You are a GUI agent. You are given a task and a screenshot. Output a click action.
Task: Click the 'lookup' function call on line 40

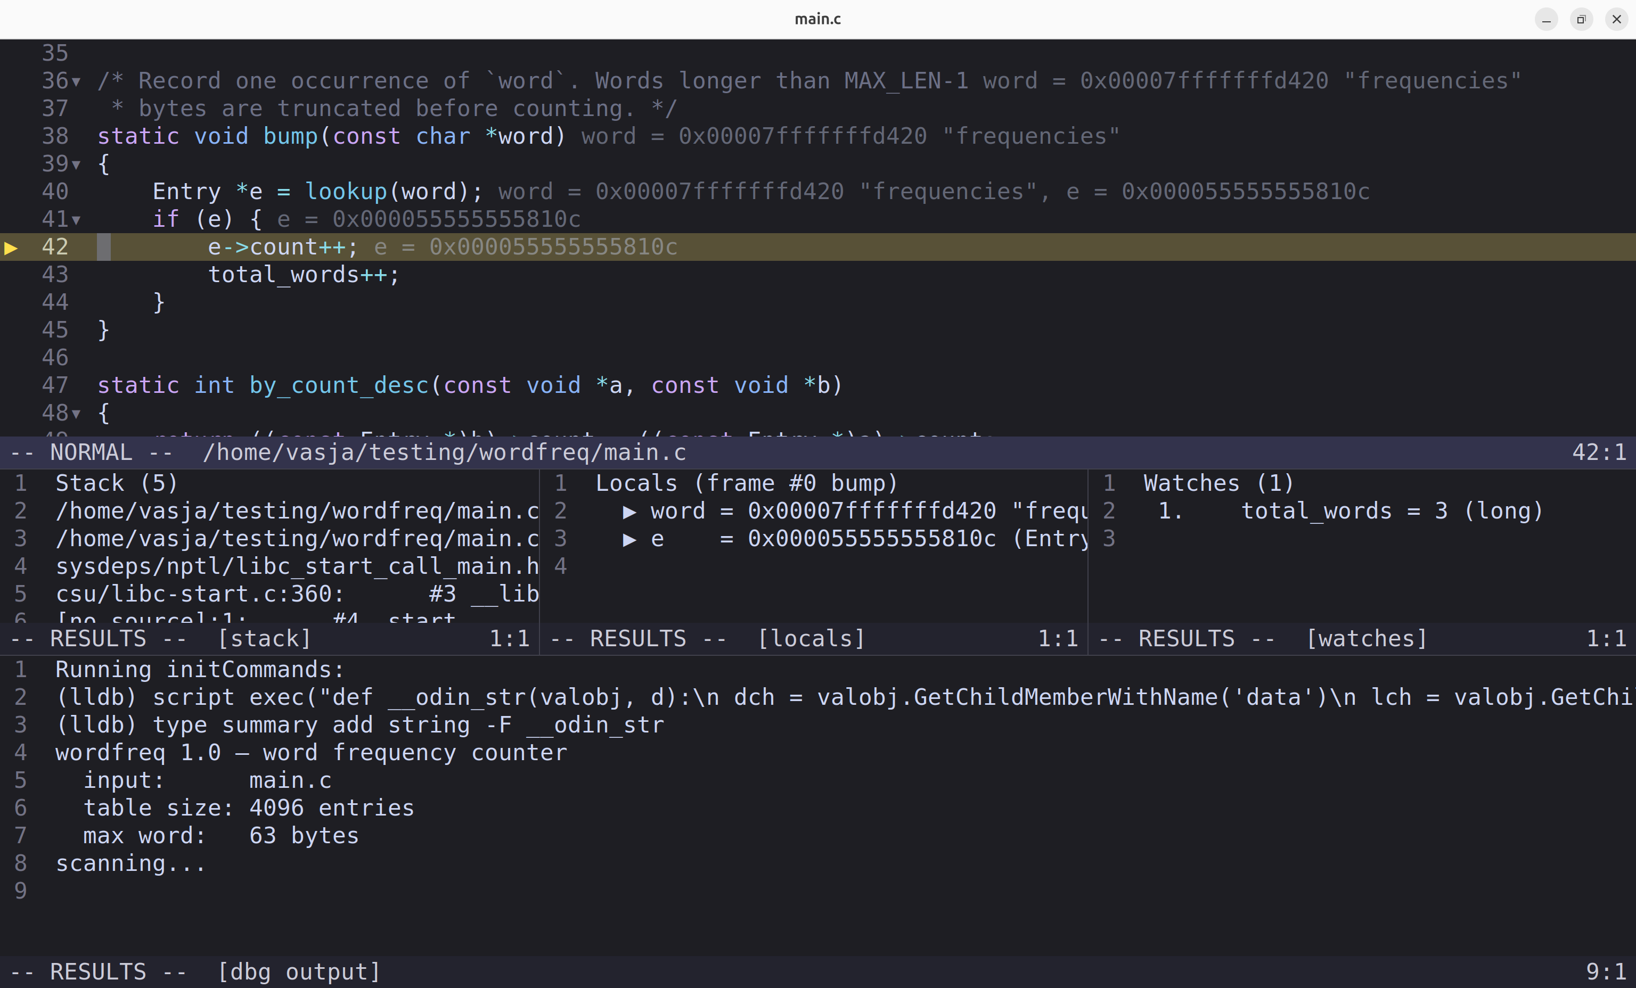click(346, 192)
